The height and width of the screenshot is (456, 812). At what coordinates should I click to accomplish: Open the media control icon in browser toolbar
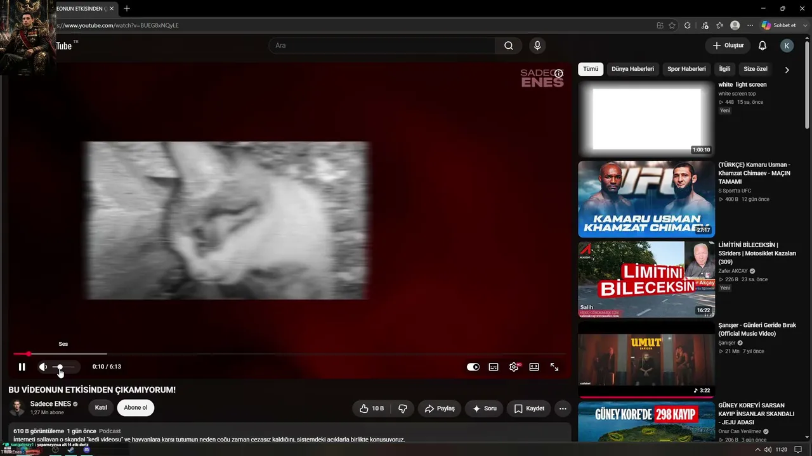705,25
